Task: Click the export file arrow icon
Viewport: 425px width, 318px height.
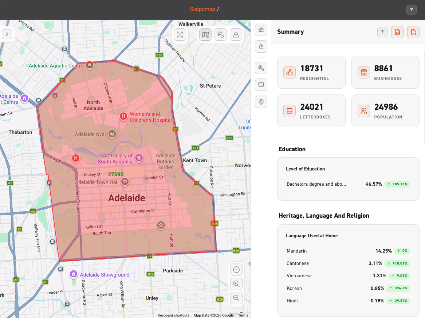Action: (x=413, y=32)
